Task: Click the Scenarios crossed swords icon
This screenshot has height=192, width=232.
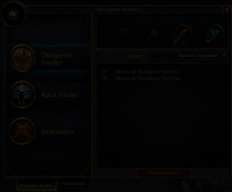Action: point(23,131)
